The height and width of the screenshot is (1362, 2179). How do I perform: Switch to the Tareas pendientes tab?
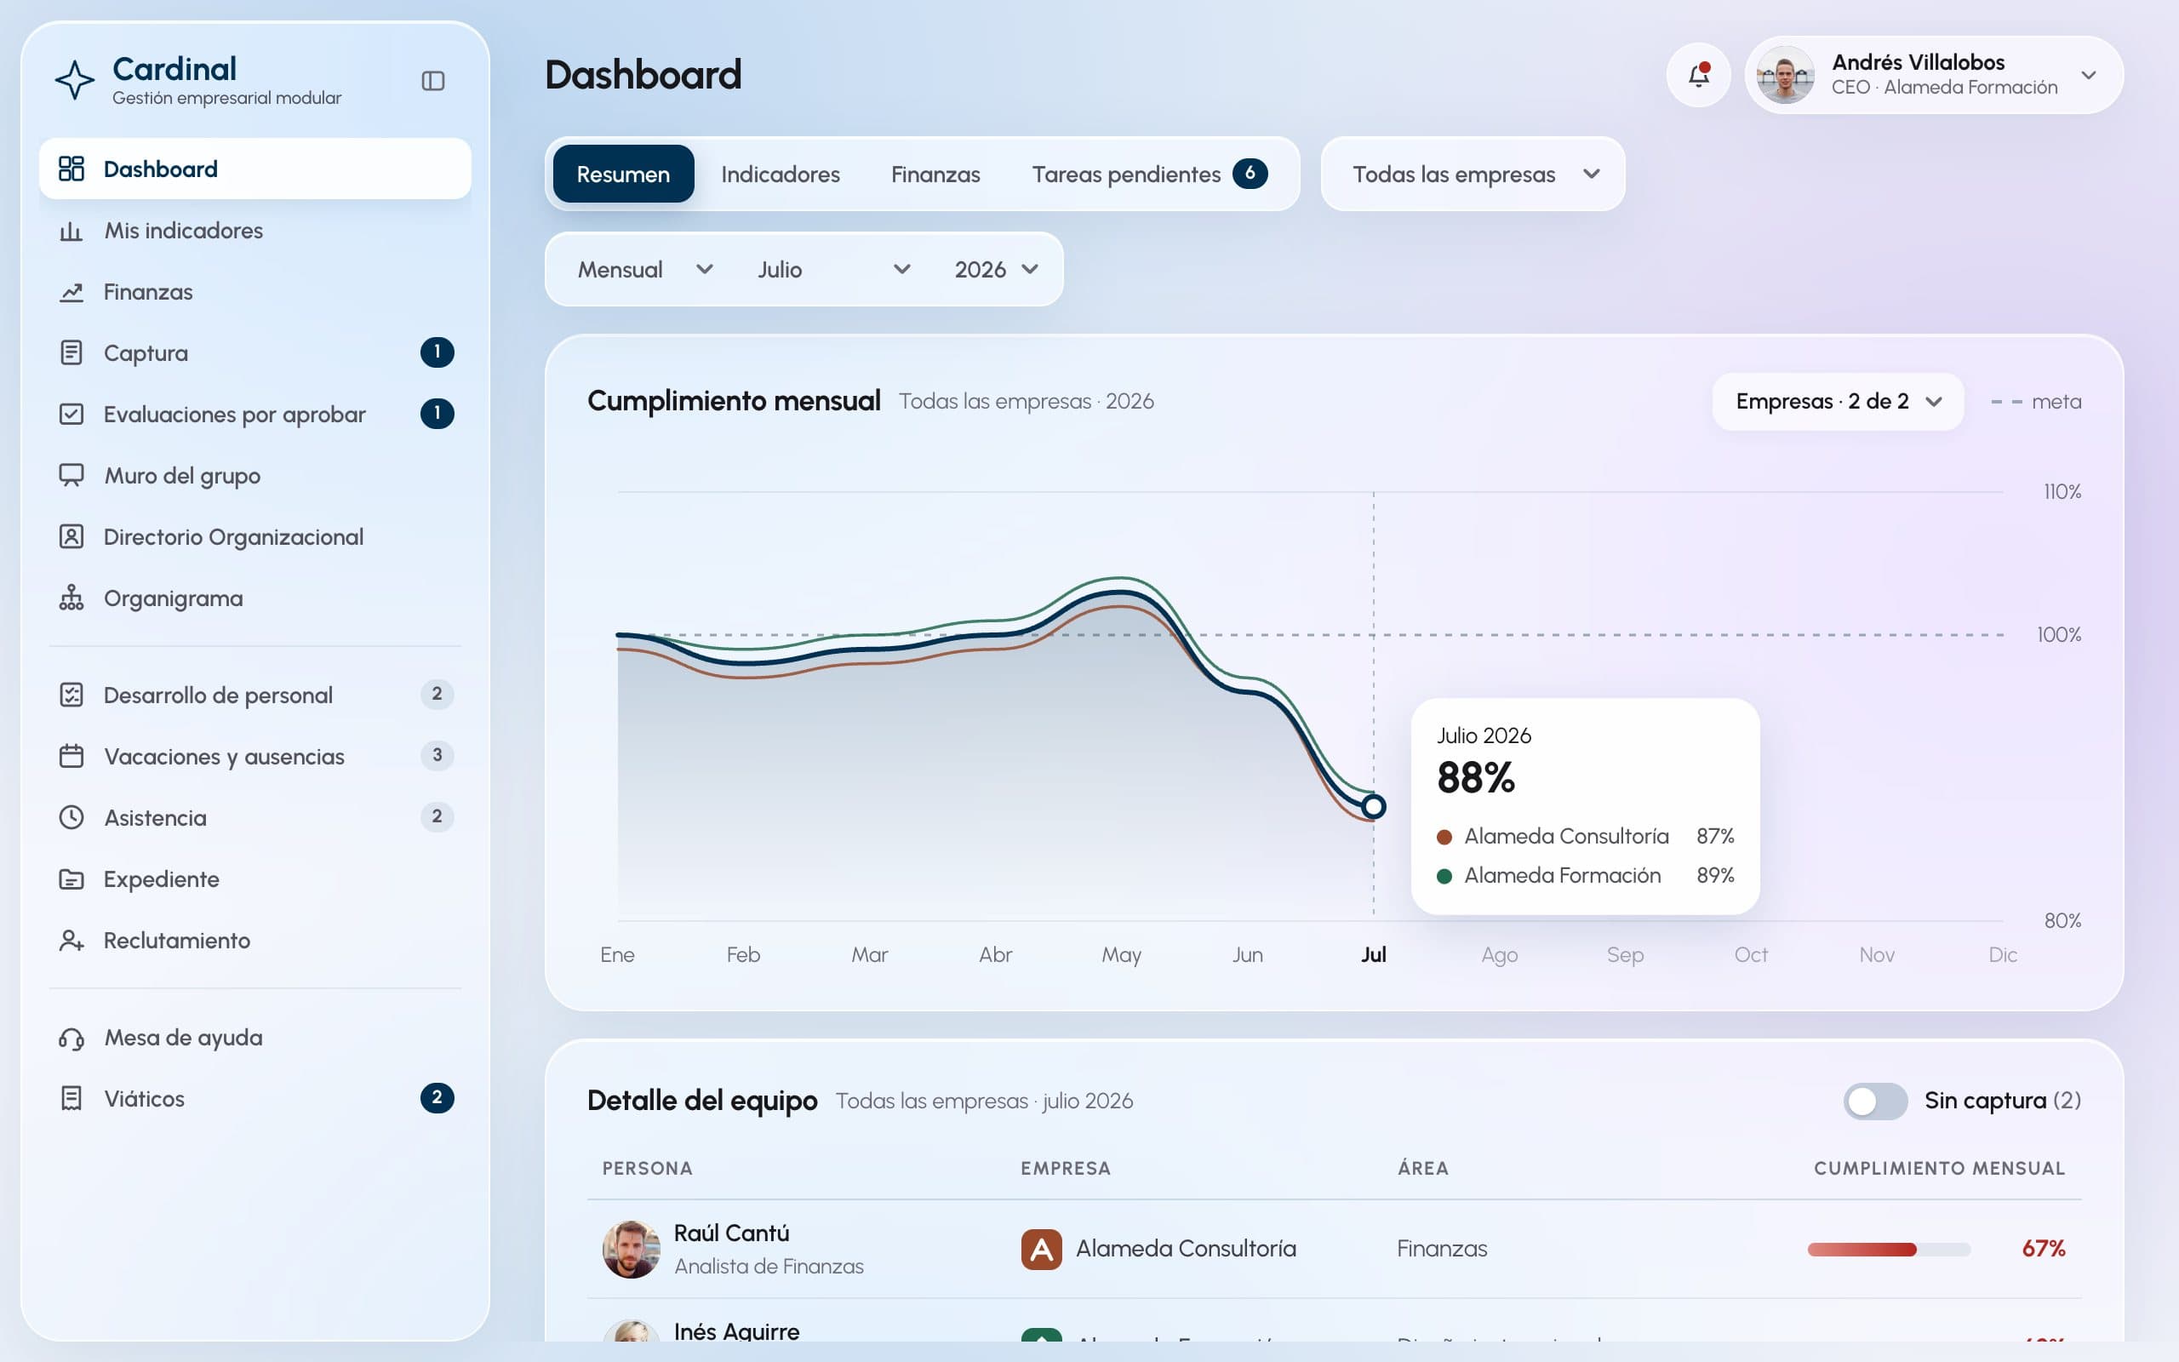(1149, 174)
